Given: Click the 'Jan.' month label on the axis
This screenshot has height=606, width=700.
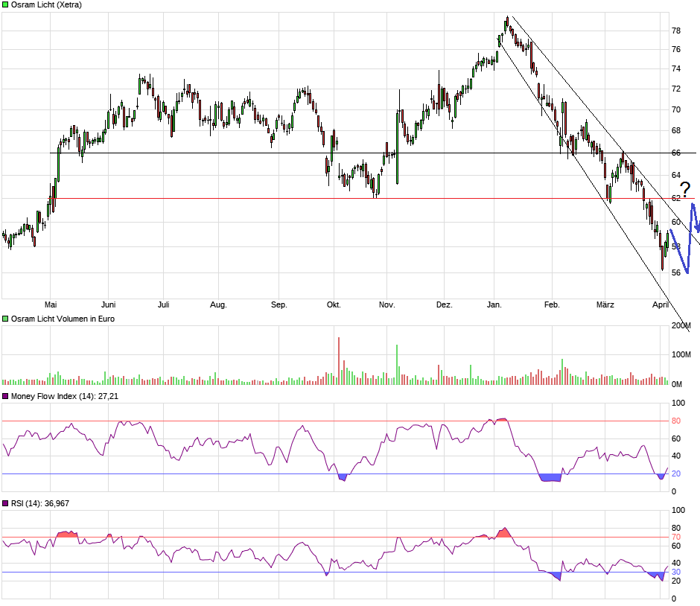Looking at the screenshot, I should [x=494, y=304].
